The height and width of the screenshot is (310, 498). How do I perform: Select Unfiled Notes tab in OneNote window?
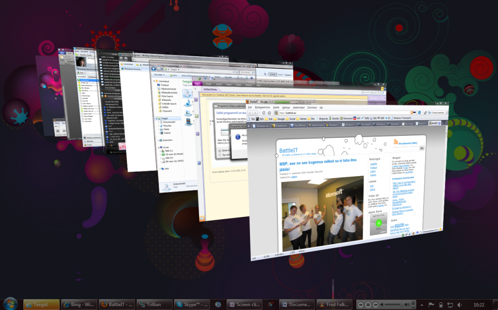(210, 89)
